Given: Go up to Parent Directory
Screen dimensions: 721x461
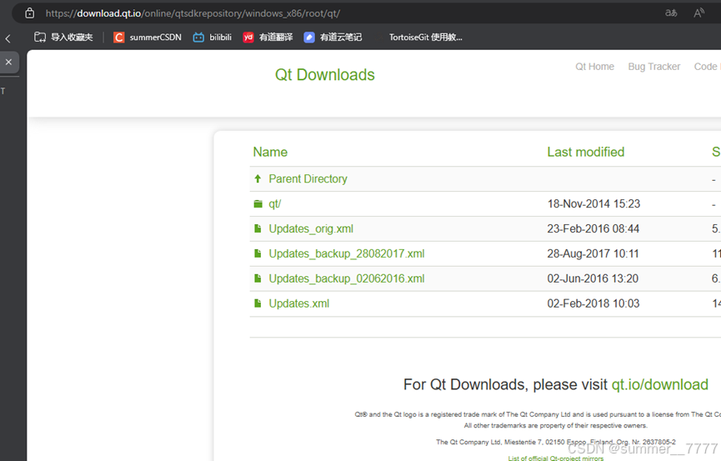Looking at the screenshot, I should click(x=308, y=178).
